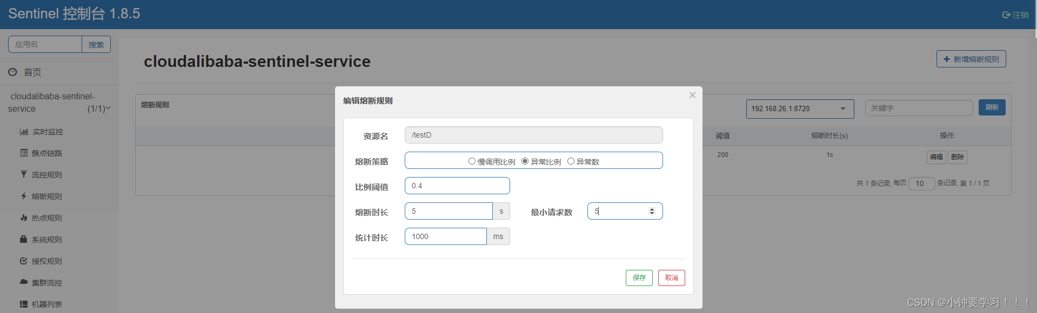Click the cluster flow control cloud icon

click(24, 282)
